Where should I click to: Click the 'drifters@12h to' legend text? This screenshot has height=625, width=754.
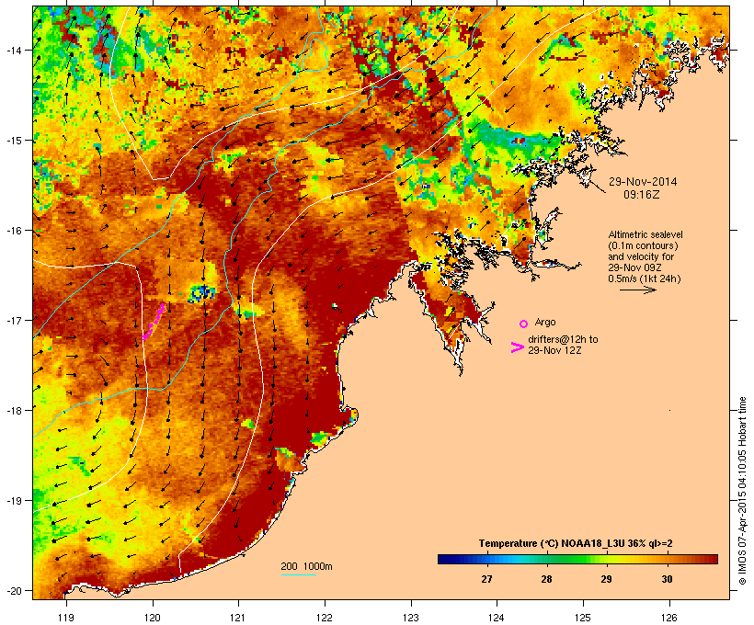pos(563,339)
